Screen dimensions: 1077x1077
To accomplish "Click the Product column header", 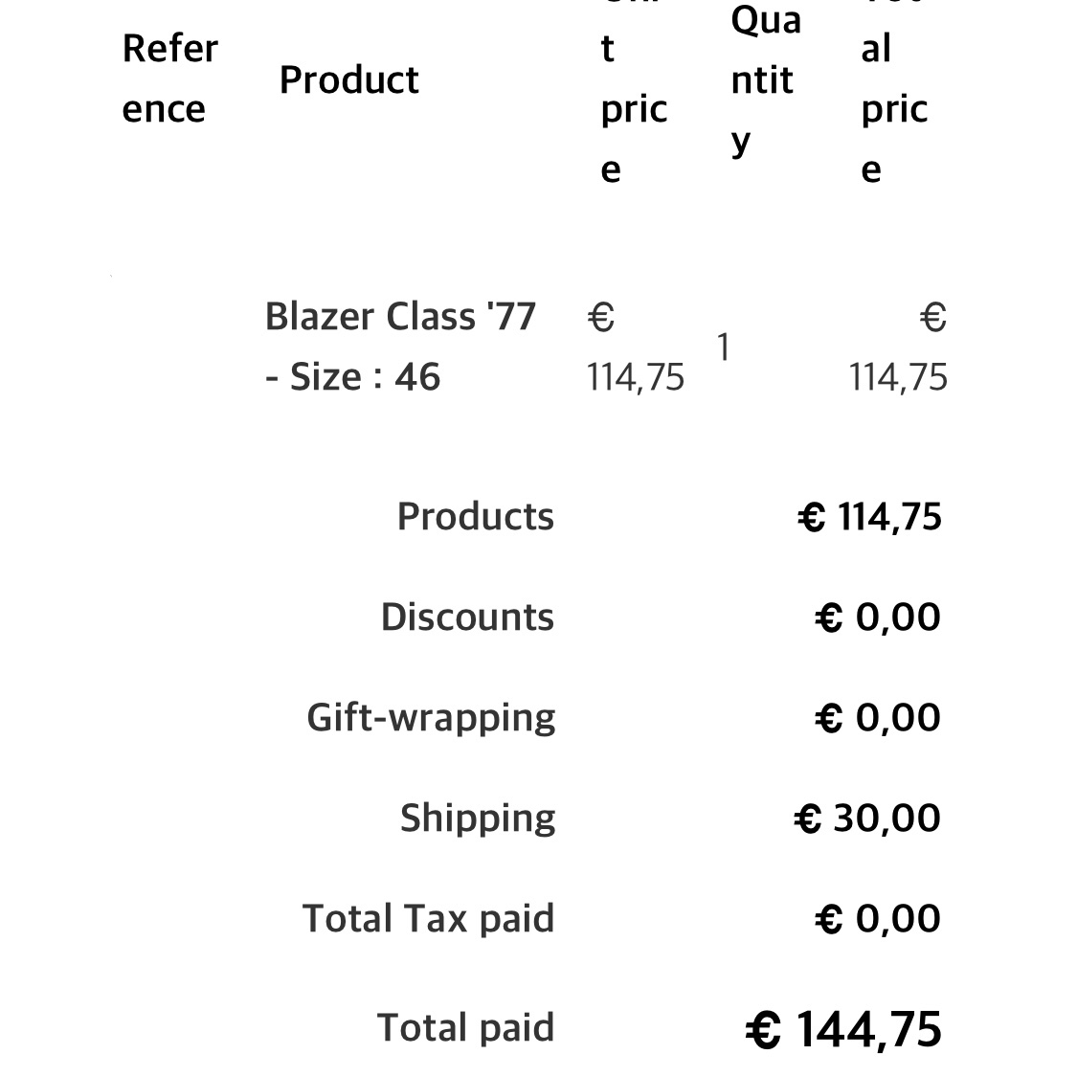I will (348, 79).
